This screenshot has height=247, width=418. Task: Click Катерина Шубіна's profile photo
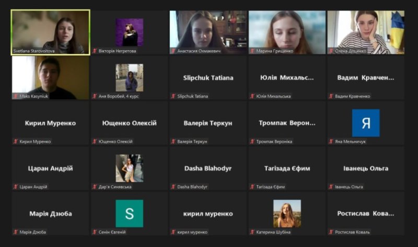tap(287, 214)
